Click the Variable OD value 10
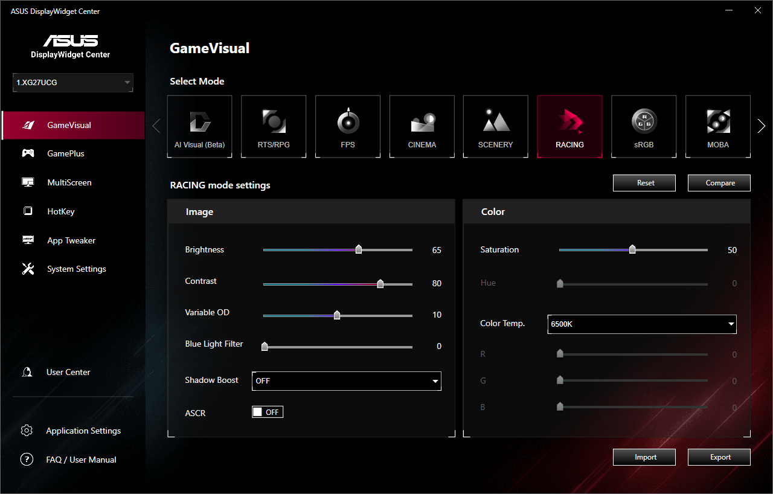773x494 pixels. (437, 315)
